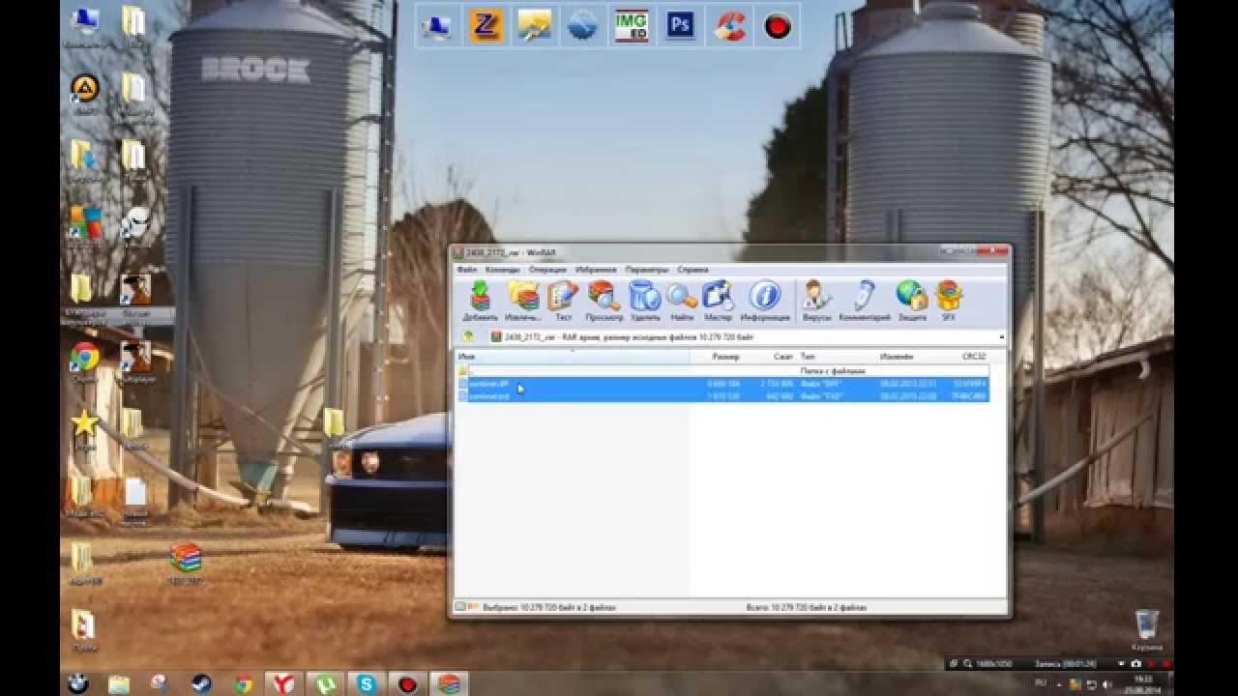Screen dimensions: 1238x696
Task: Open the Recycle Bin on desktop
Action: [1146, 629]
